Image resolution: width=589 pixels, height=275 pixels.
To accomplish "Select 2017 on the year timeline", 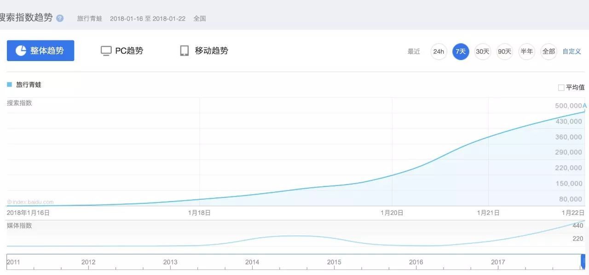I will point(498,262).
